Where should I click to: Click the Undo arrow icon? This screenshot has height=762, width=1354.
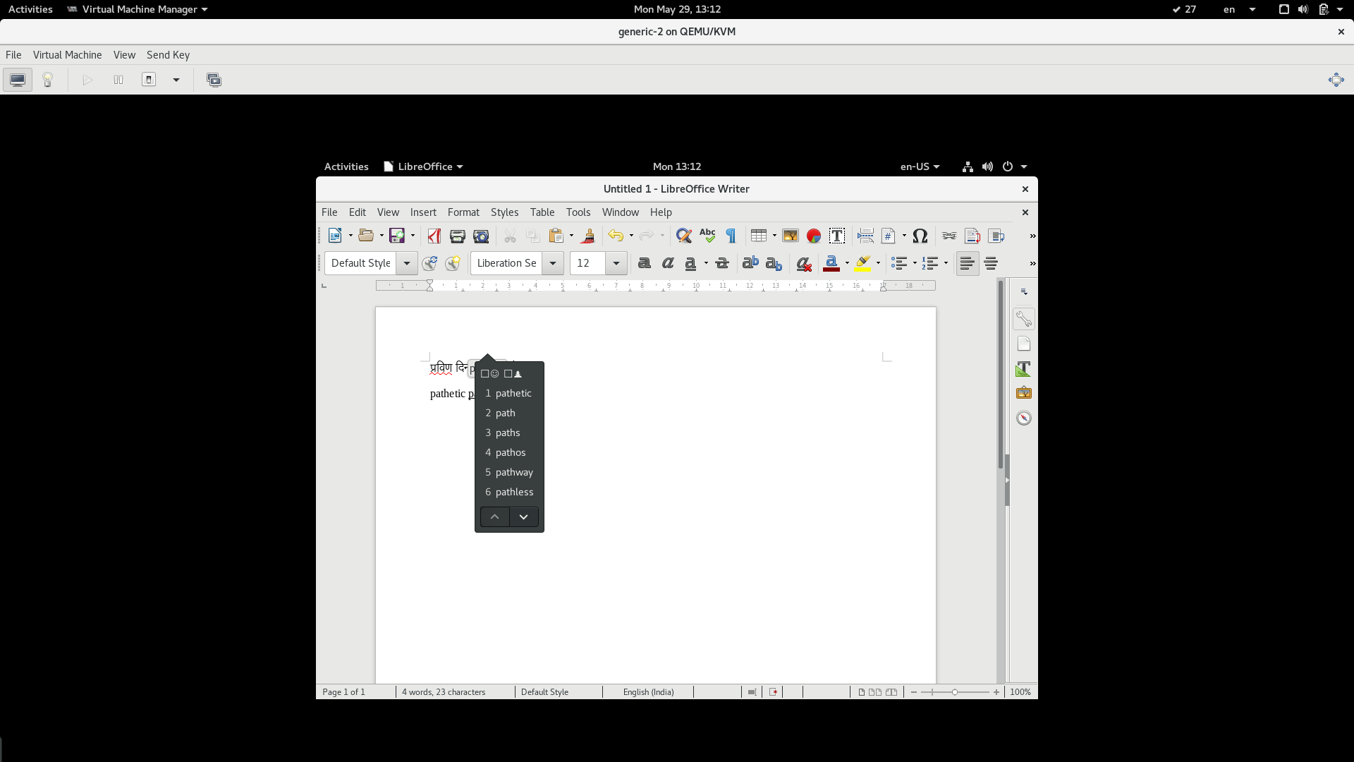[x=616, y=236]
